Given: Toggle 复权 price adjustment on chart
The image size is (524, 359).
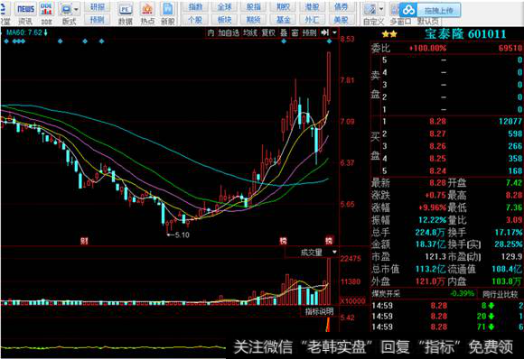Looking at the screenshot, I should point(268,32).
